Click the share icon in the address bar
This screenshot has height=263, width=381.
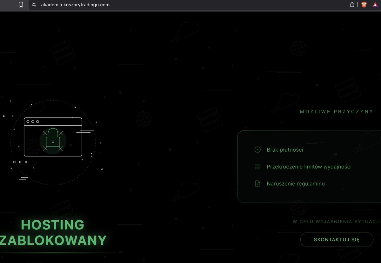[x=352, y=5]
